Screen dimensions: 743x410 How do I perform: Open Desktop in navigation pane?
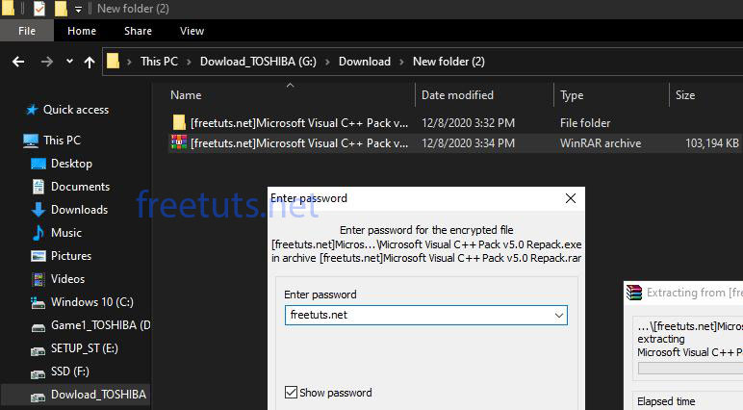(71, 164)
